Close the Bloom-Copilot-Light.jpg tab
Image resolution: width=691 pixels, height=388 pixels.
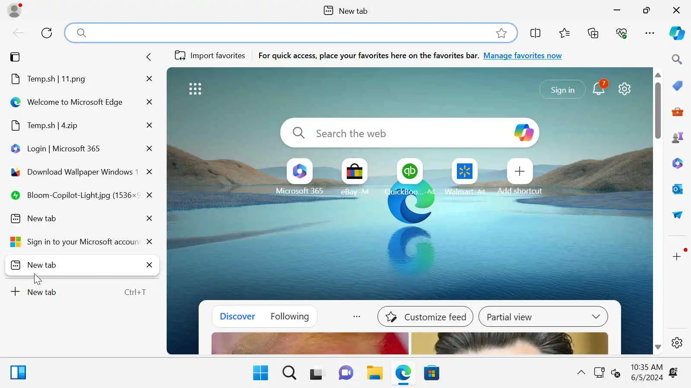pos(149,195)
